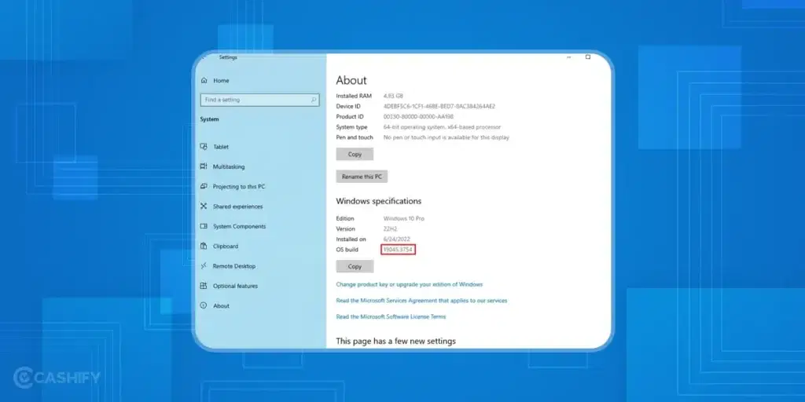Maximize the Settings window

(x=588, y=57)
